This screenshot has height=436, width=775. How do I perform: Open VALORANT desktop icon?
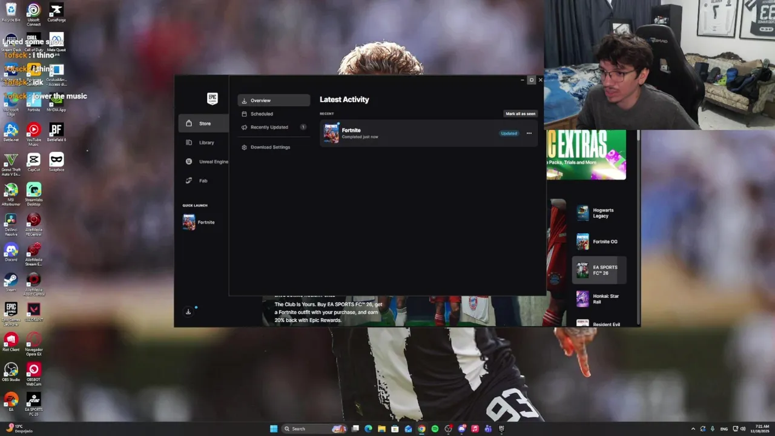(x=34, y=312)
